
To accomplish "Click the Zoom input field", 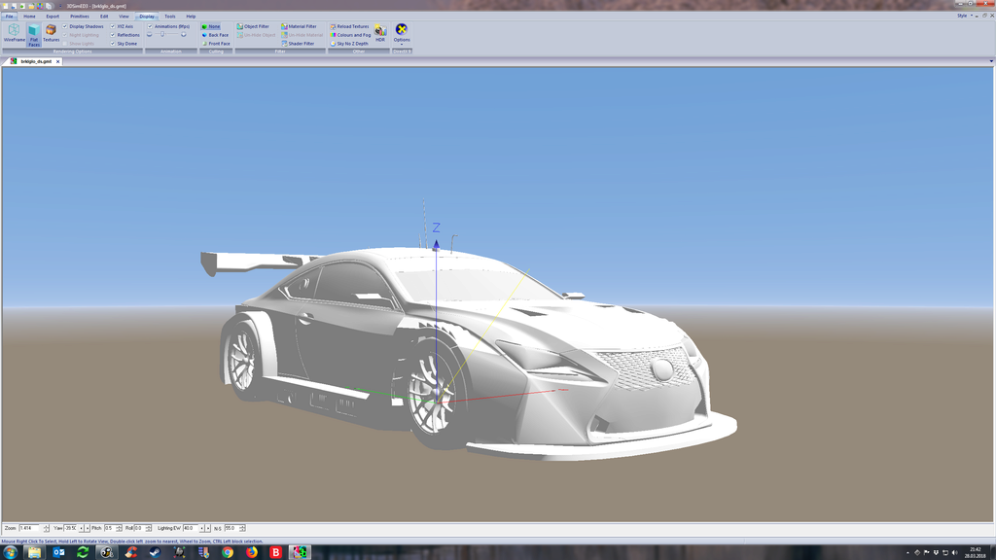I will [30, 528].
